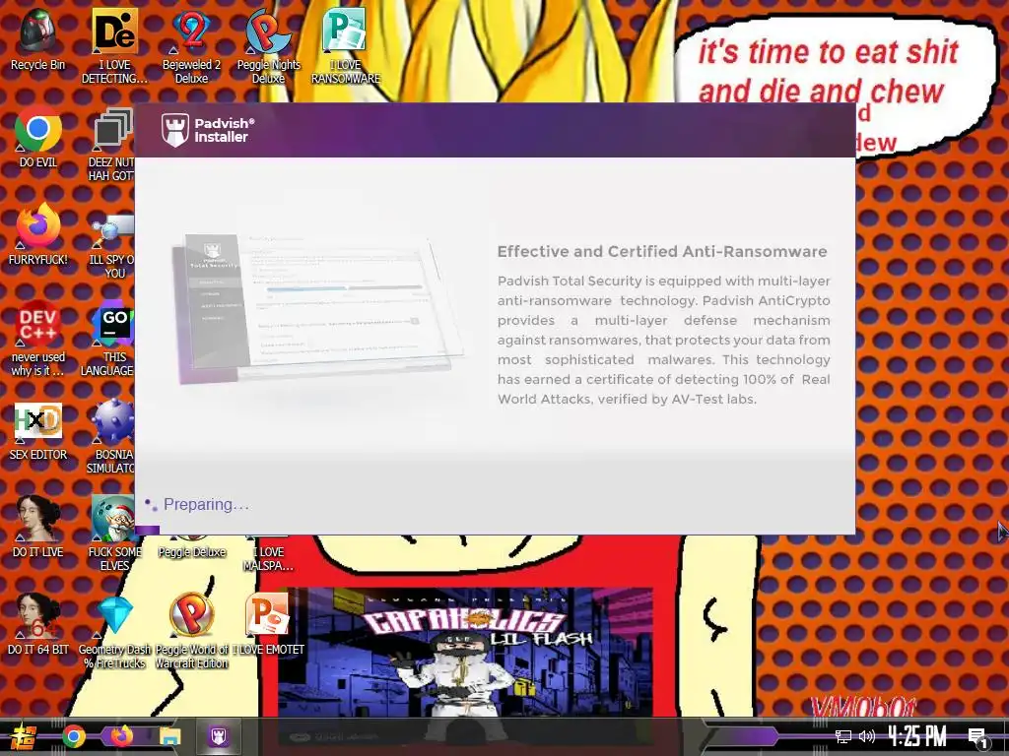The height and width of the screenshot is (756, 1009).
Task: Click the Padvish Total Security preview image
Action: pyautogui.click(x=318, y=308)
